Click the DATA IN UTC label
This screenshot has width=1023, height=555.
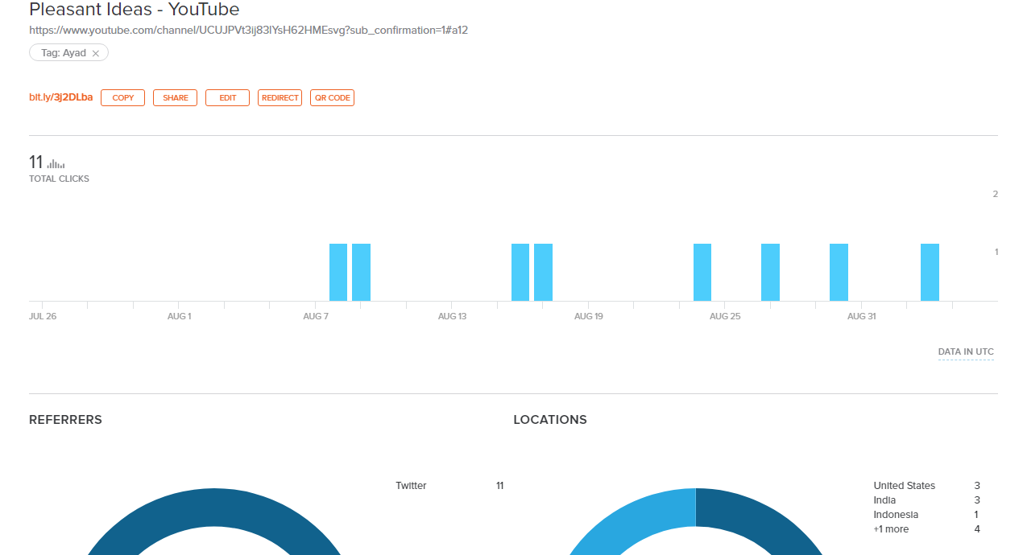coord(966,352)
